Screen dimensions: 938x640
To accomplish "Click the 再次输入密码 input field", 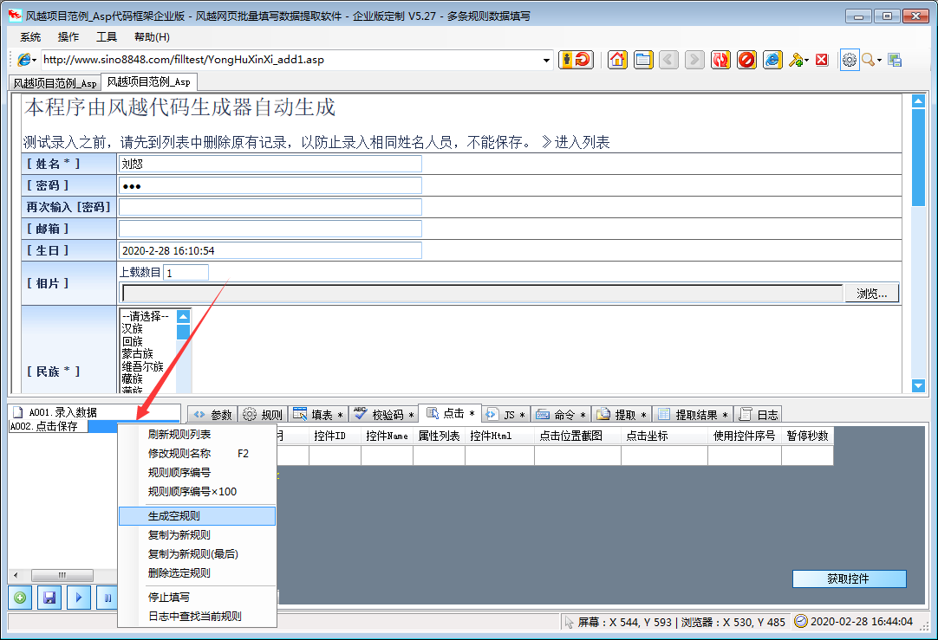I will click(x=270, y=207).
